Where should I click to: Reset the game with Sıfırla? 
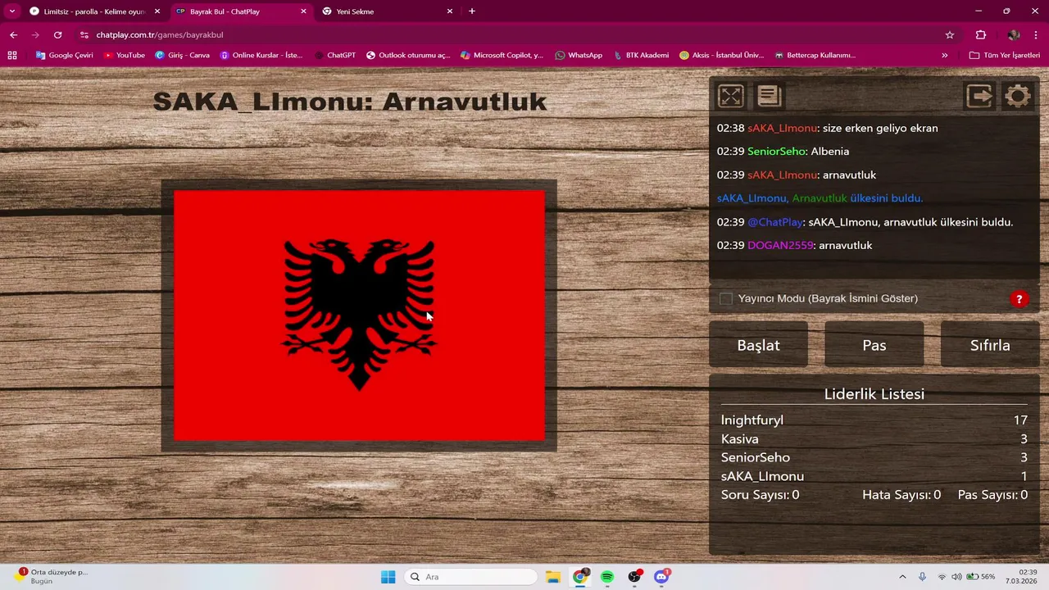[x=990, y=345]
